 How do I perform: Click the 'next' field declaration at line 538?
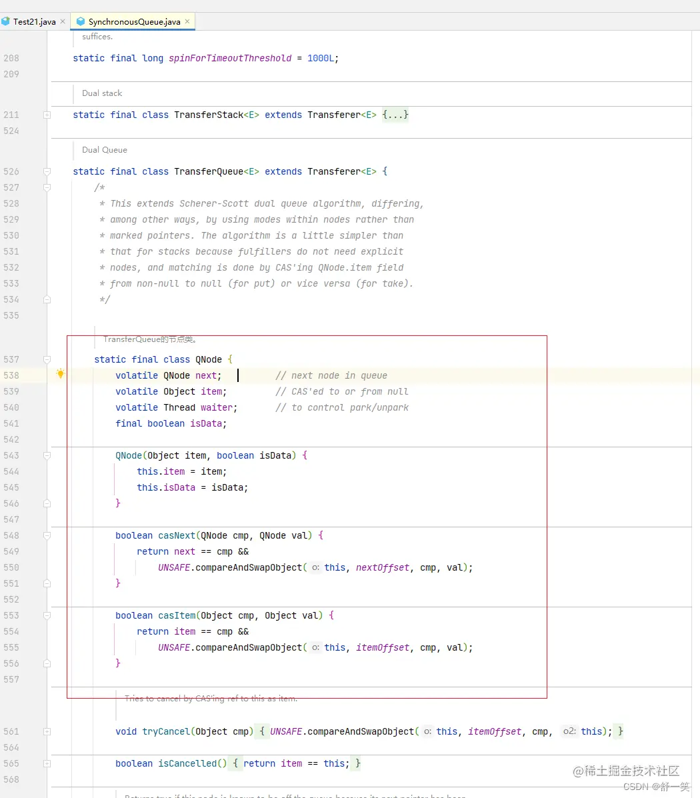coord(206,375)
